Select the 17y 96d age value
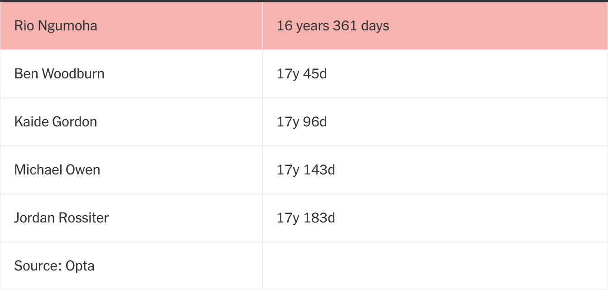This screenshot has height=290, width=608. [302, 122]
